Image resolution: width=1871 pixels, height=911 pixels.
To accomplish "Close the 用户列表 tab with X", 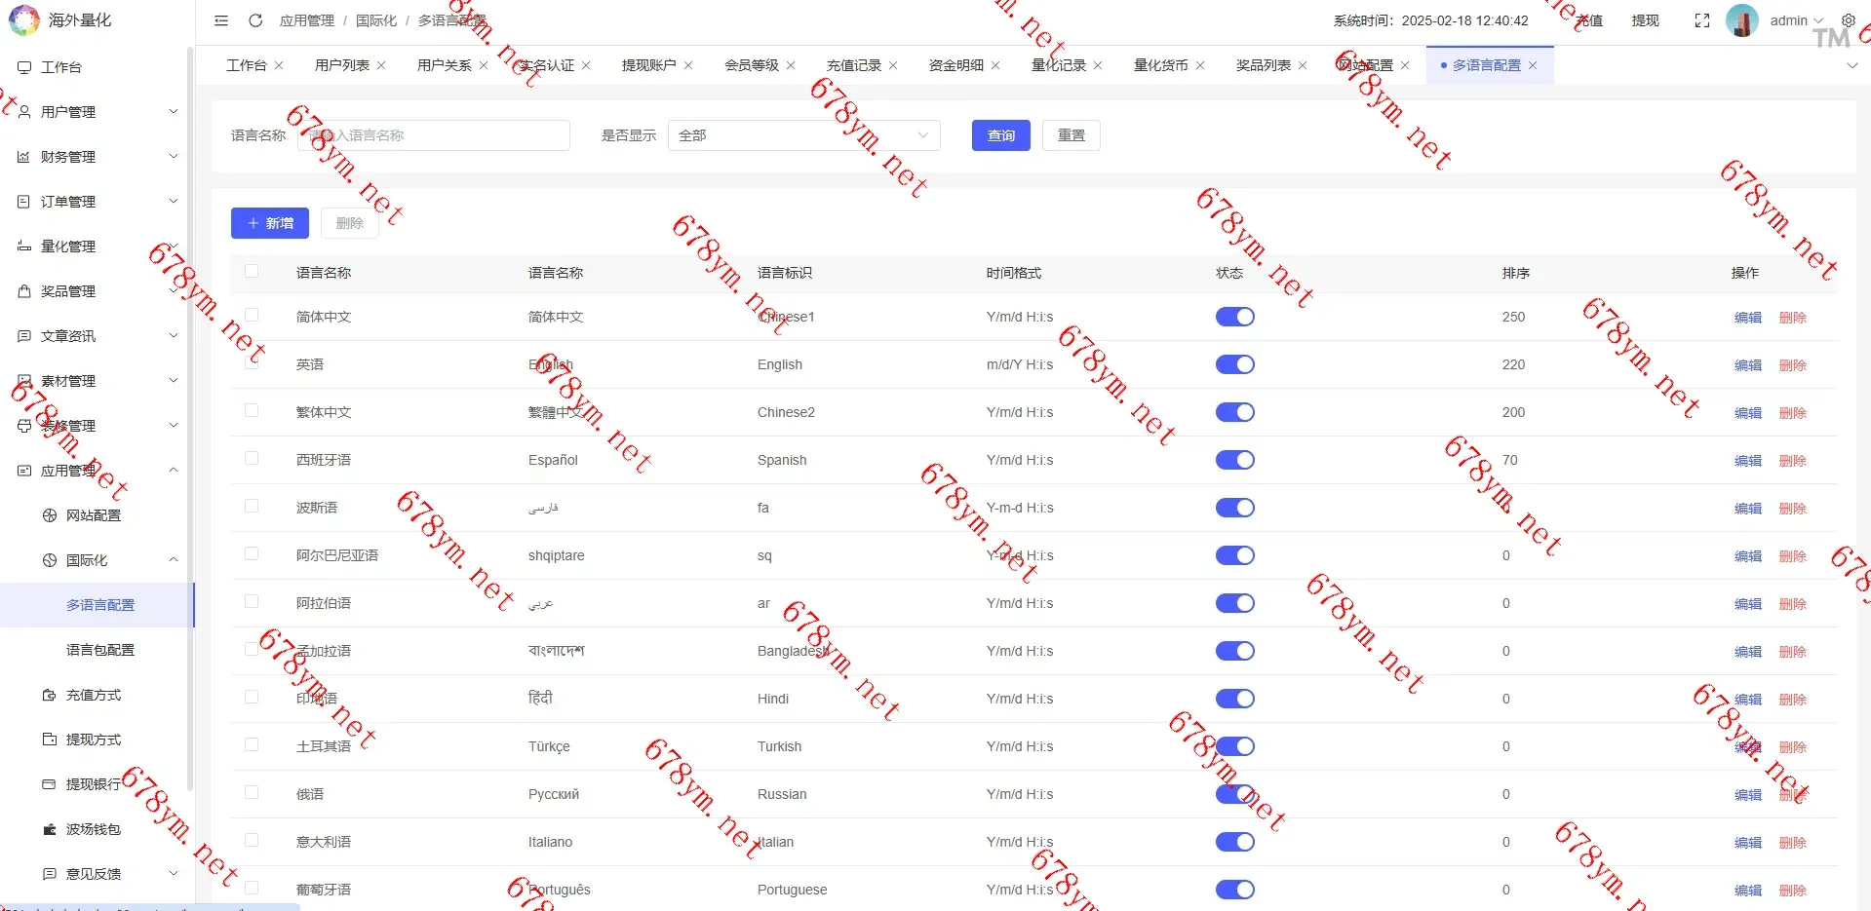I will click(x=381, y=65).
